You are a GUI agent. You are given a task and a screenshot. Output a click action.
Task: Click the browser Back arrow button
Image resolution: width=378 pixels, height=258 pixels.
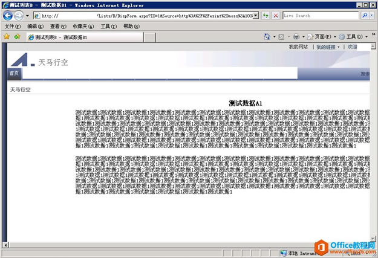point(8,16)
